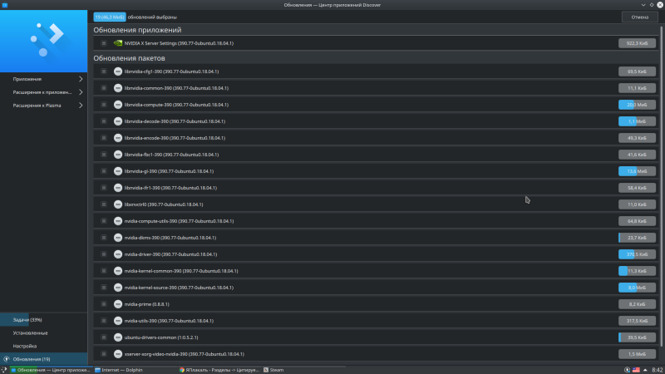
Task: Select Обновления (19) sidebar item
Action: (x=44, y=359)
